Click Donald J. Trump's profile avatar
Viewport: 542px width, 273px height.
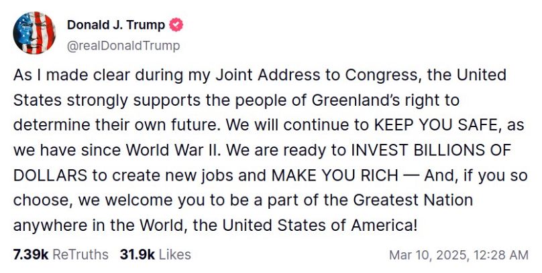coord(35,33)
